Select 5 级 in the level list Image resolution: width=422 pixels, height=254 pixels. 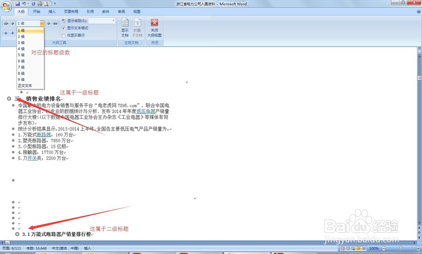tap(30, 55)
